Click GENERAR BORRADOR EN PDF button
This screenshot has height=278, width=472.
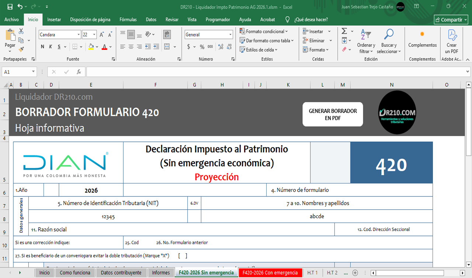point(333,114)
